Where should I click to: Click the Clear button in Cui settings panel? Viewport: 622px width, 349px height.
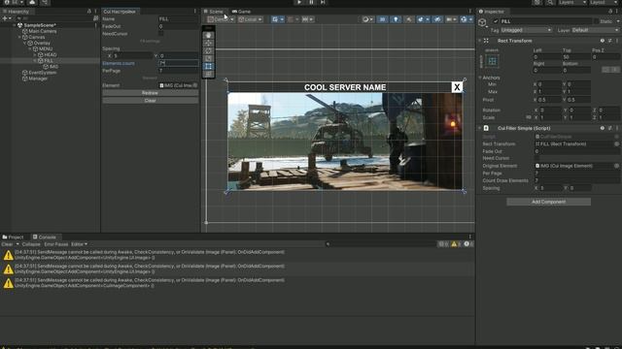pyautogui.click(x=150, y=101)
